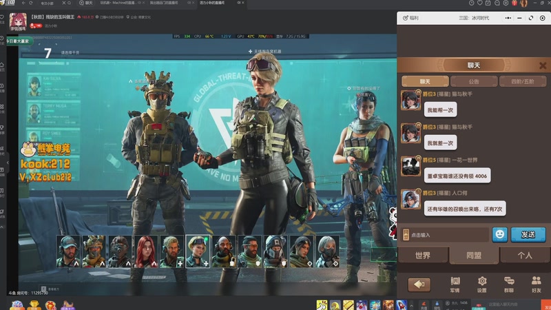The height and width of the screenshot is (310, 551).
Task: Open the 群聊 group chat icon
Action: (x=509, y=284)
